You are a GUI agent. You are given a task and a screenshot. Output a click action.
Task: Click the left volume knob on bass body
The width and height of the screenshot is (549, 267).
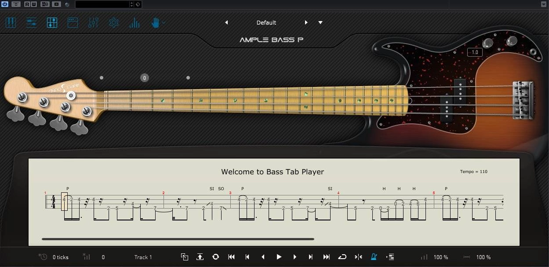tap(487, 43)
